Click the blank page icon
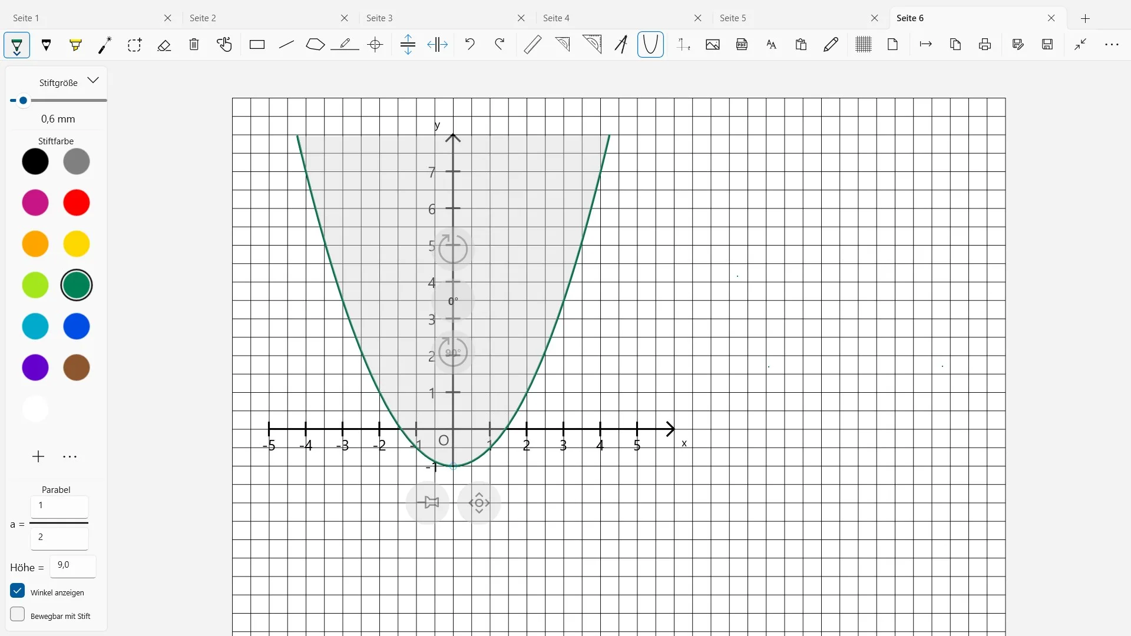This screenshot has width=1131, height=636. (893, 45)
